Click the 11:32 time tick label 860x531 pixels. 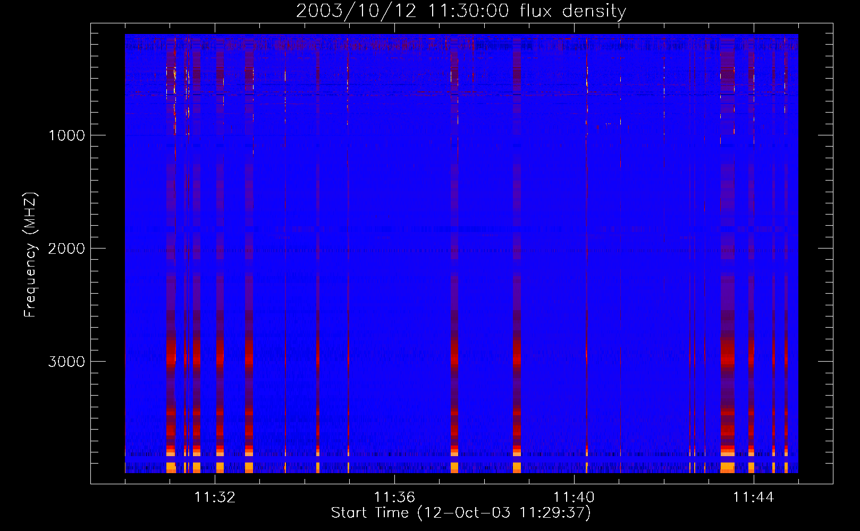tap(215, 497)
